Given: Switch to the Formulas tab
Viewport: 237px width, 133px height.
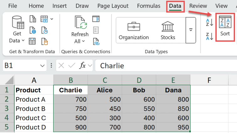Looking at the screenshot, I should coord(148,6).
